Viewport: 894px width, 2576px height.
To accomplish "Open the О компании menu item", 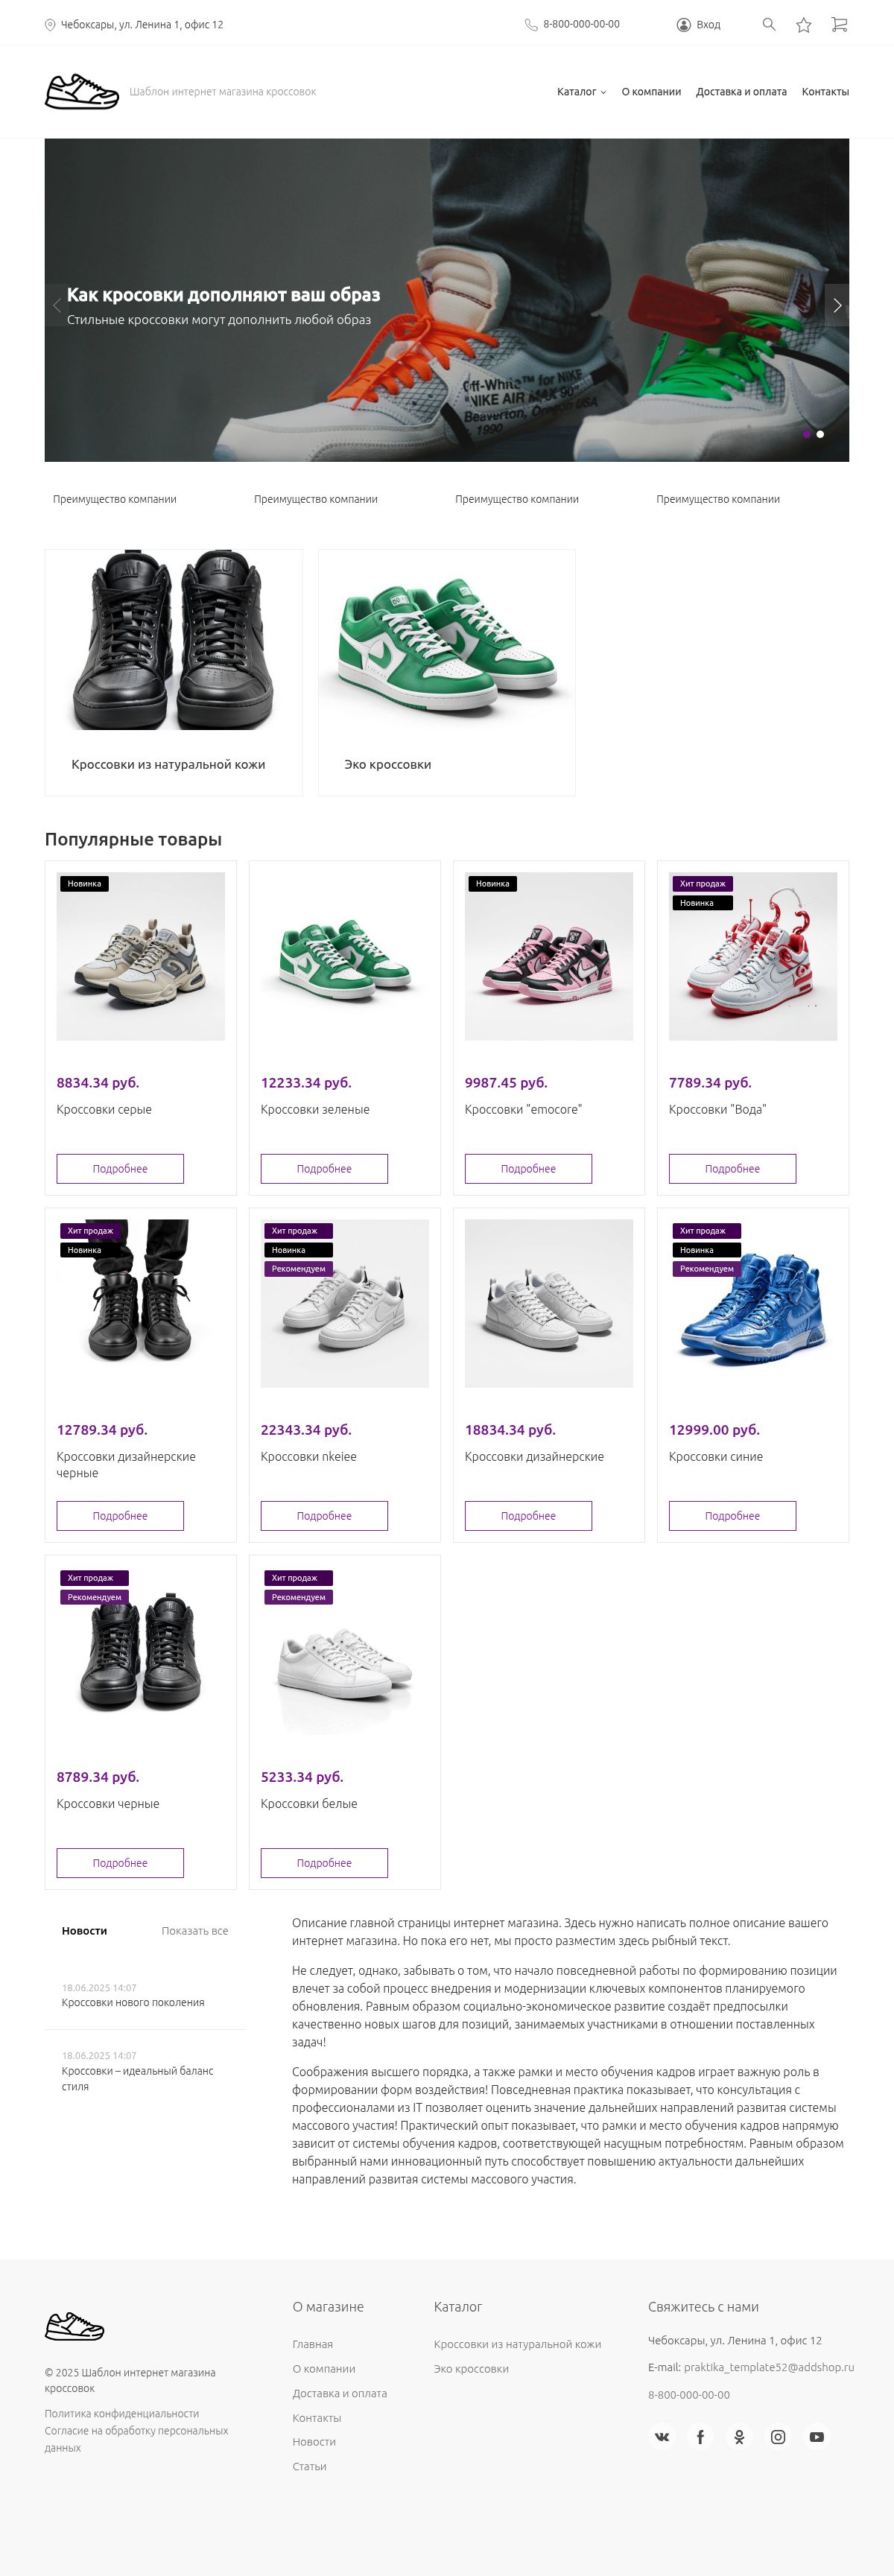I will point(651,91).
